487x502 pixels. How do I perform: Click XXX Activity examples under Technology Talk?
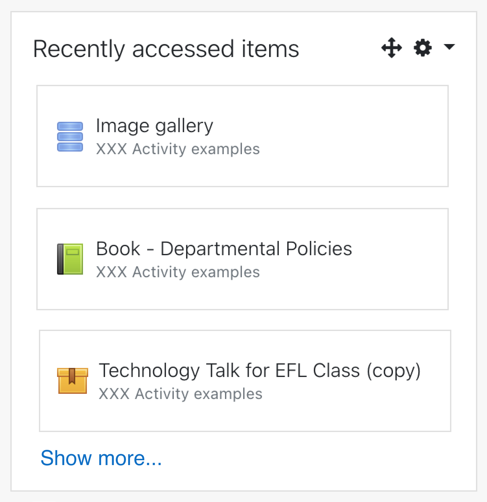coord(181,394)
